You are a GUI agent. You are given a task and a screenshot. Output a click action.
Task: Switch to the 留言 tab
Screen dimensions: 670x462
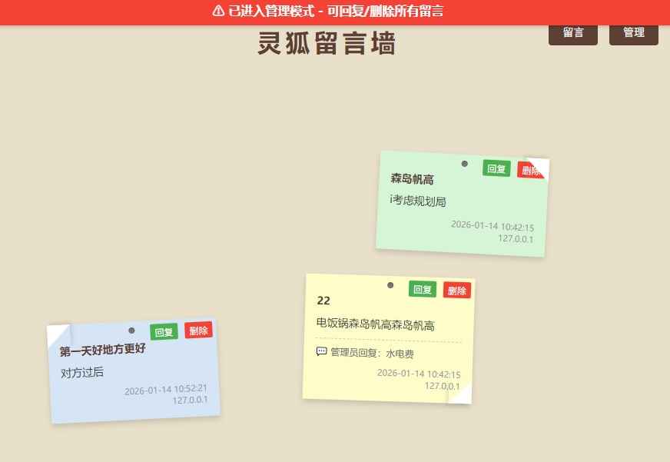tap(573, 32)
